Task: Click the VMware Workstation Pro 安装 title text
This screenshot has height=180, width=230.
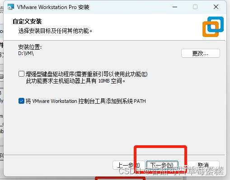Action: (53, 7)
